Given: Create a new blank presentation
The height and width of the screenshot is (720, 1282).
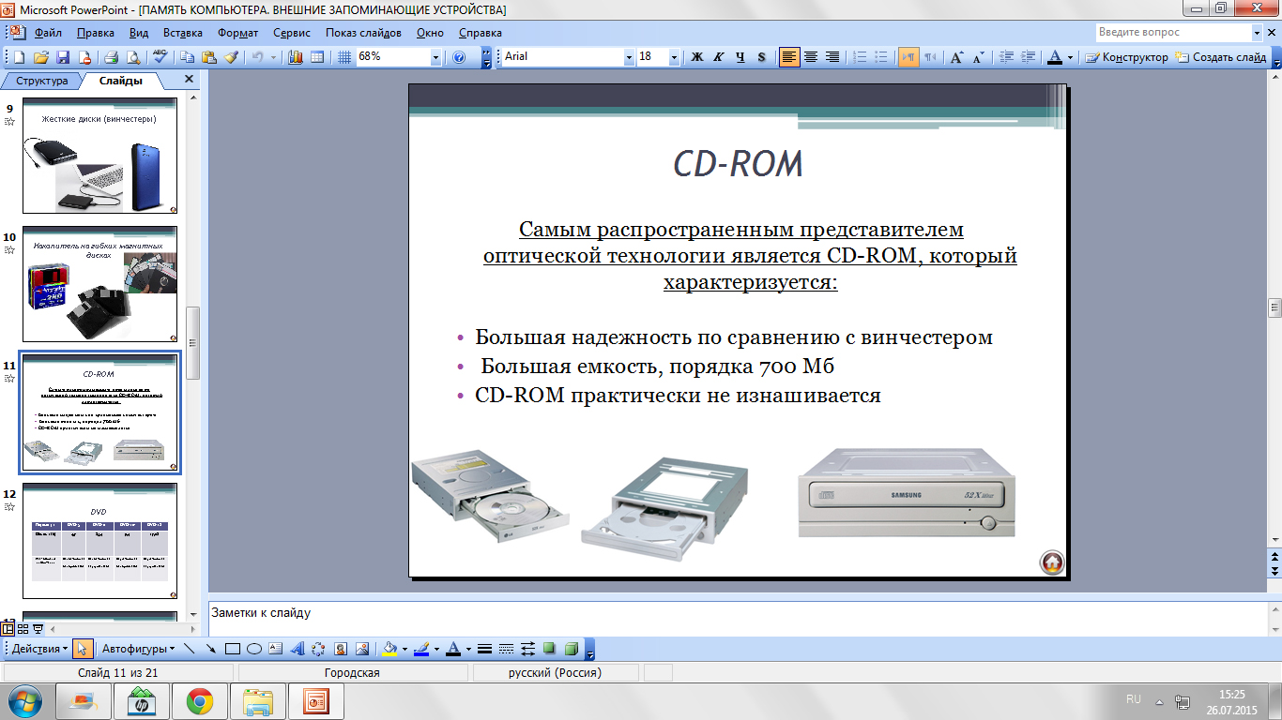Looking at the screenshot, I should tap(22, 57).
